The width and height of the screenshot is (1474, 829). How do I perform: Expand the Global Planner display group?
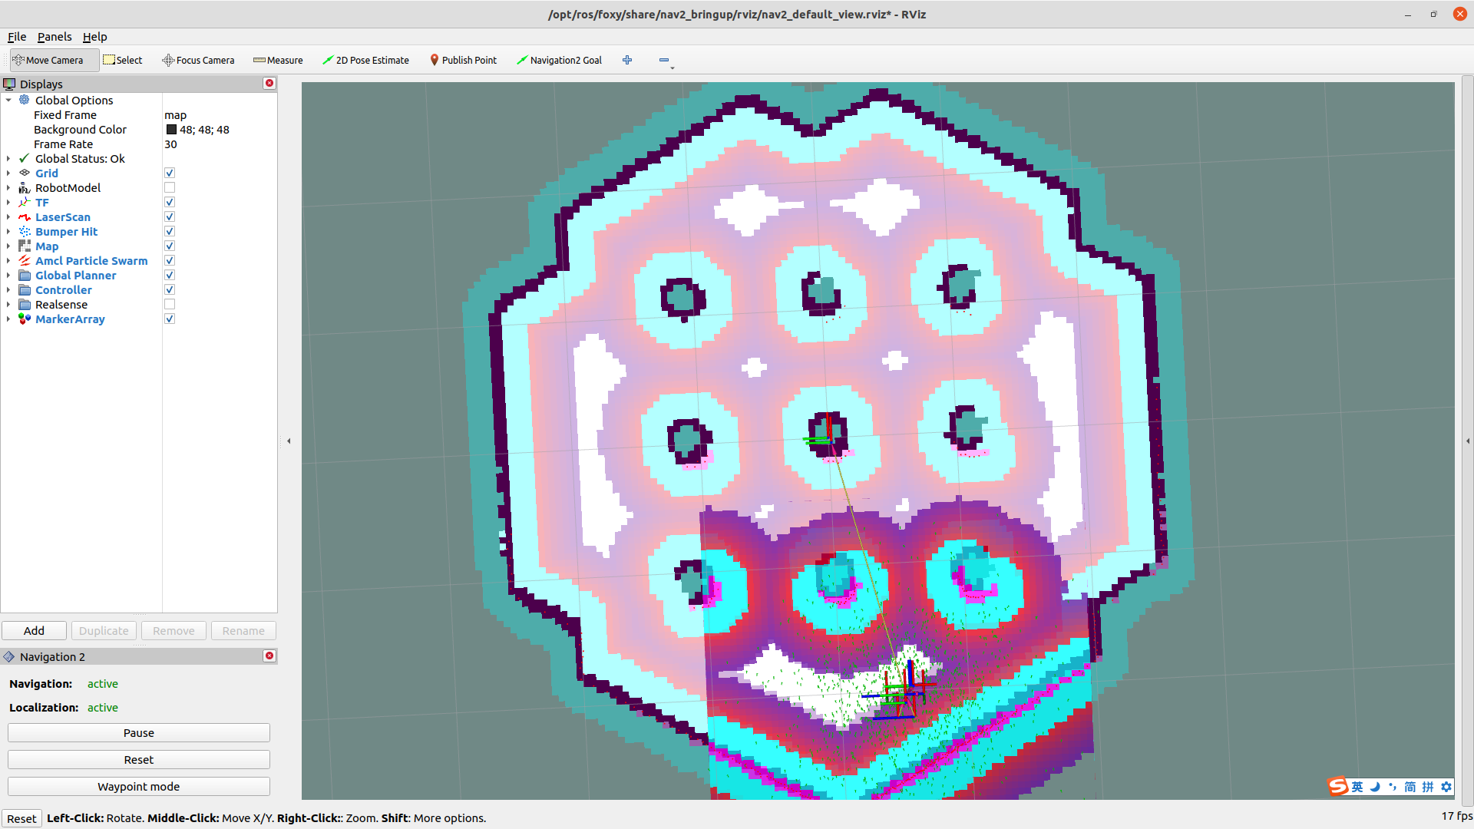point(10,276)
